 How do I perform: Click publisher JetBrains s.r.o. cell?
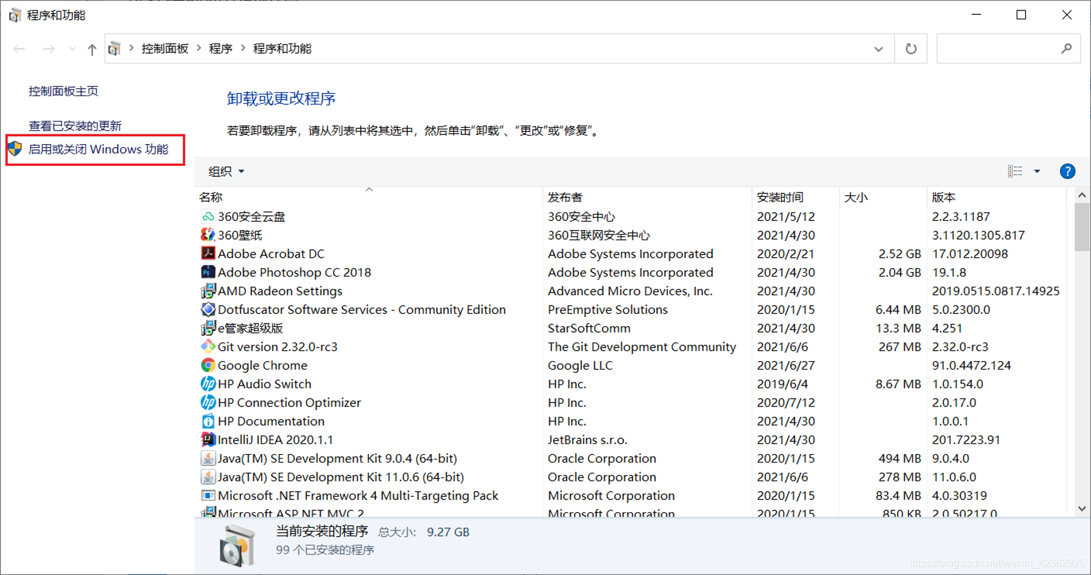coord(587,440)
